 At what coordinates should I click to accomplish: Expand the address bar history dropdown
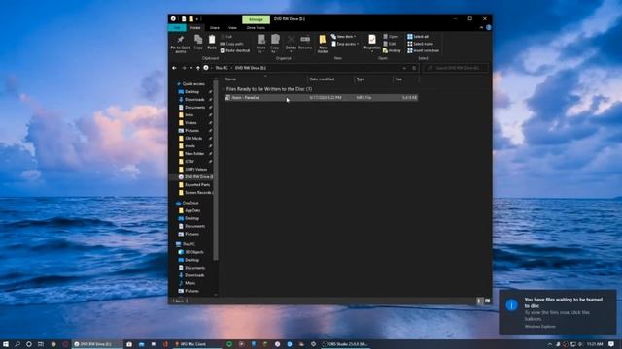[404, 68]
